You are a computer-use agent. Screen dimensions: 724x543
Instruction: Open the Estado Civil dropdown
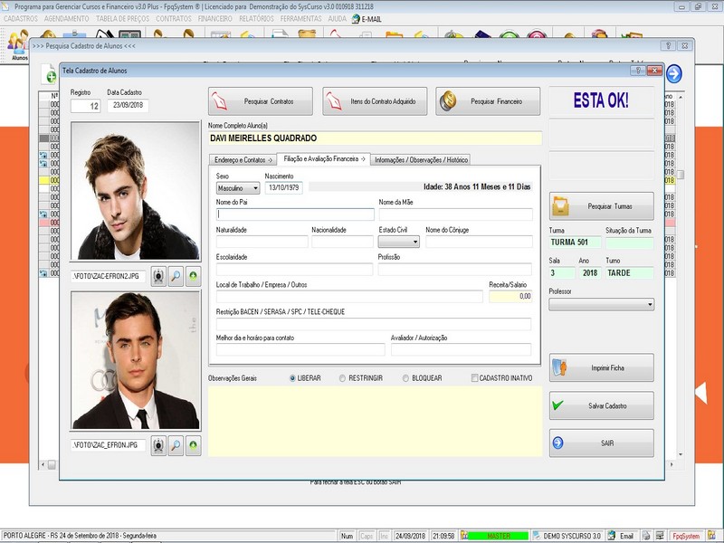tap(399, 242)
